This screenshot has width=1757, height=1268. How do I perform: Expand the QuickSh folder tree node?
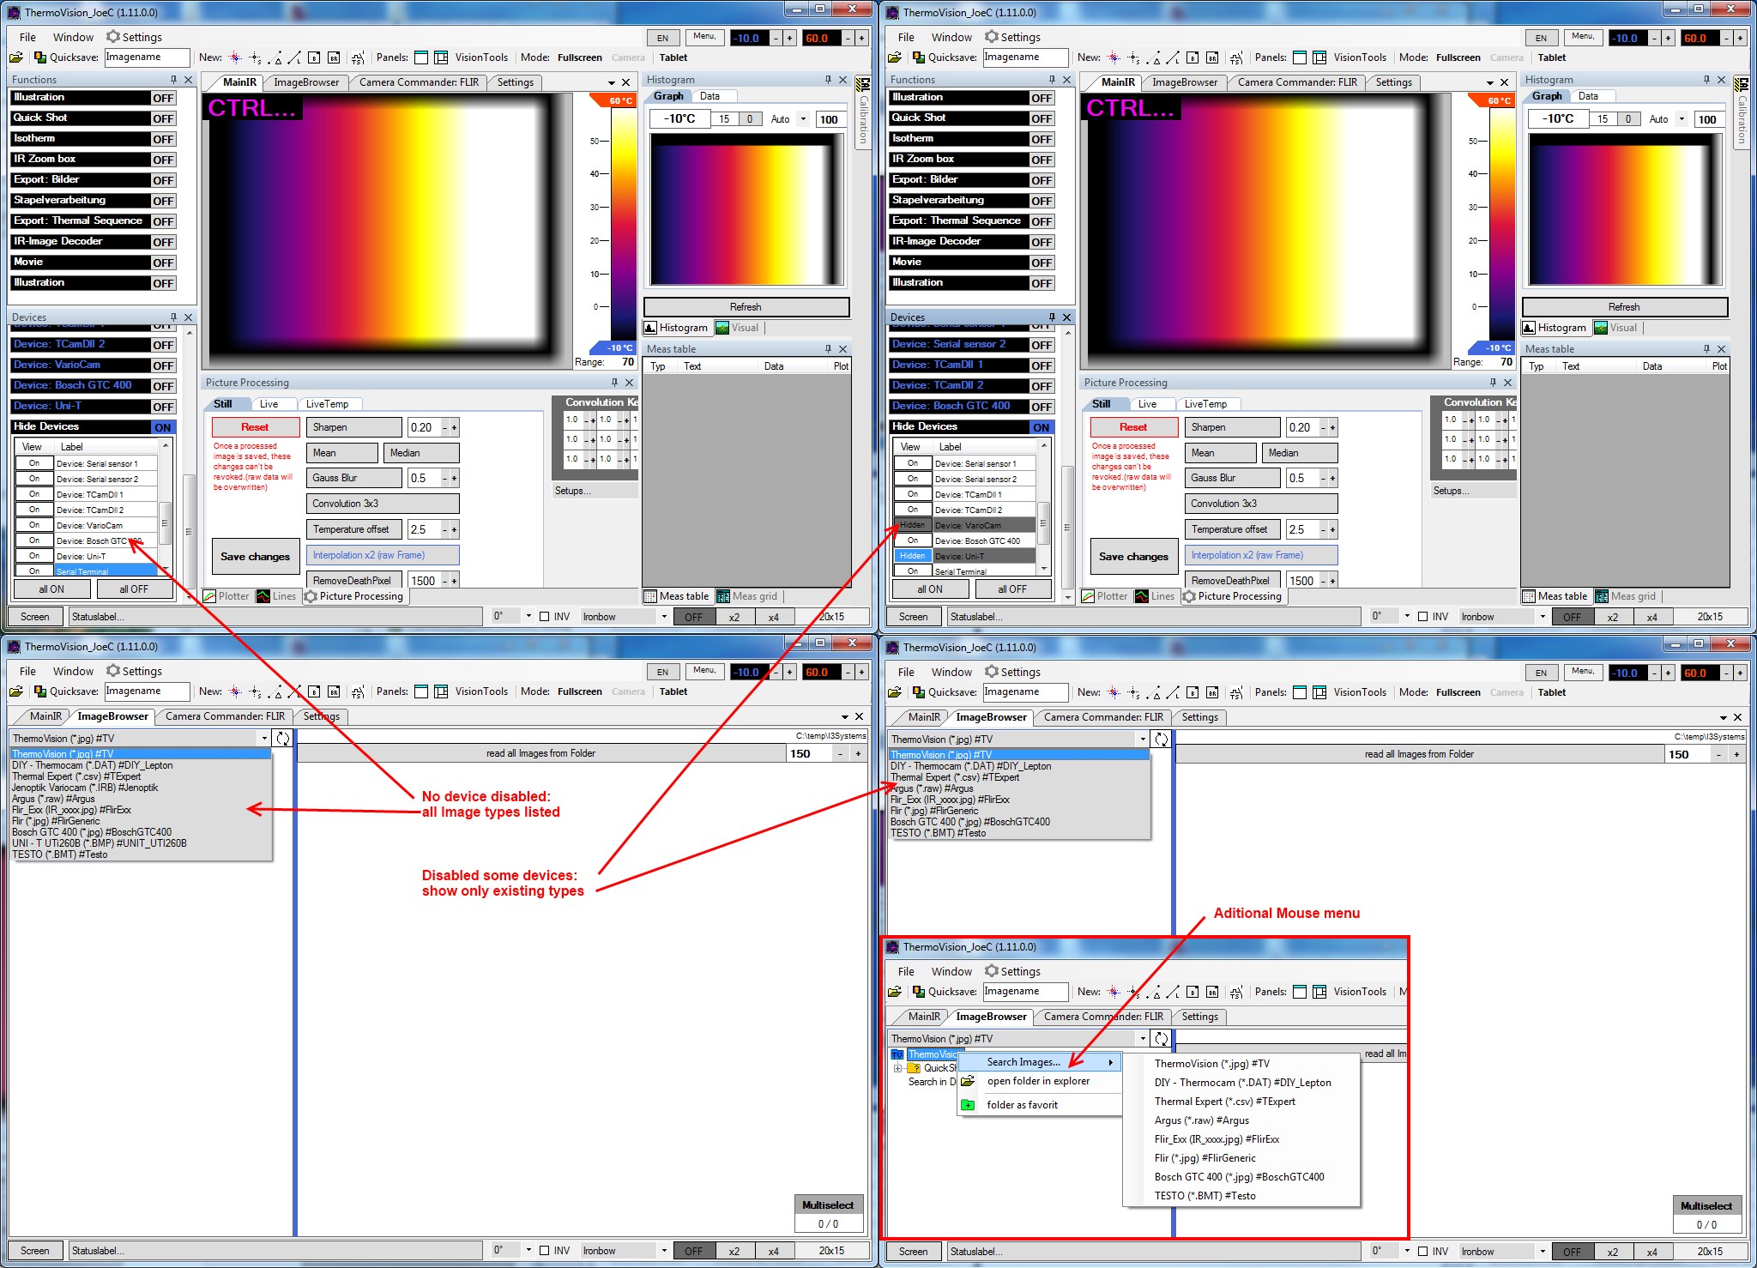click(x=897, y=1068)
